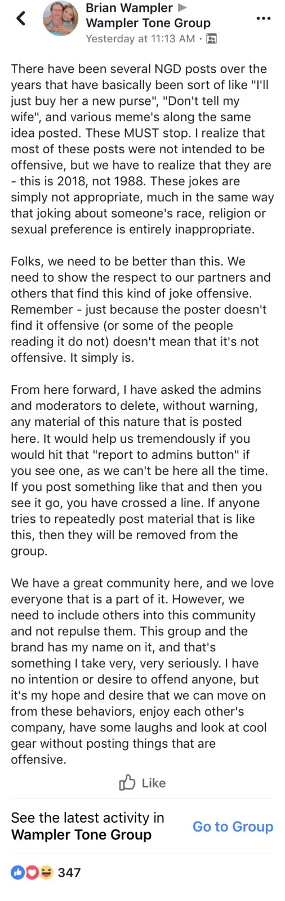Select the paragraph starting 'Folks, we need'

point(141,309)
